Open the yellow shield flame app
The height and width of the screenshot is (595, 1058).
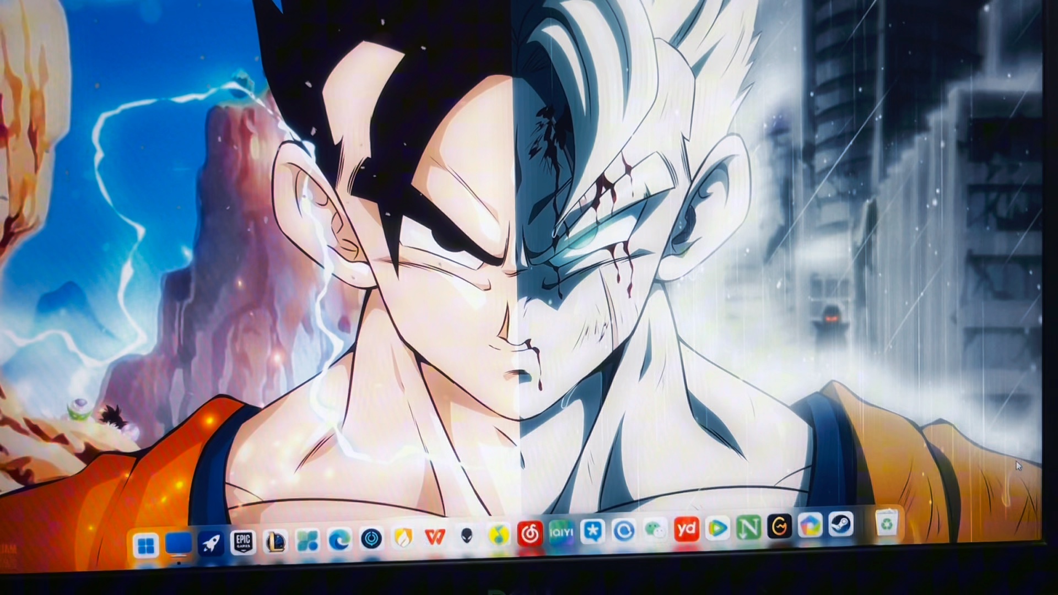[x=403, y=538]
